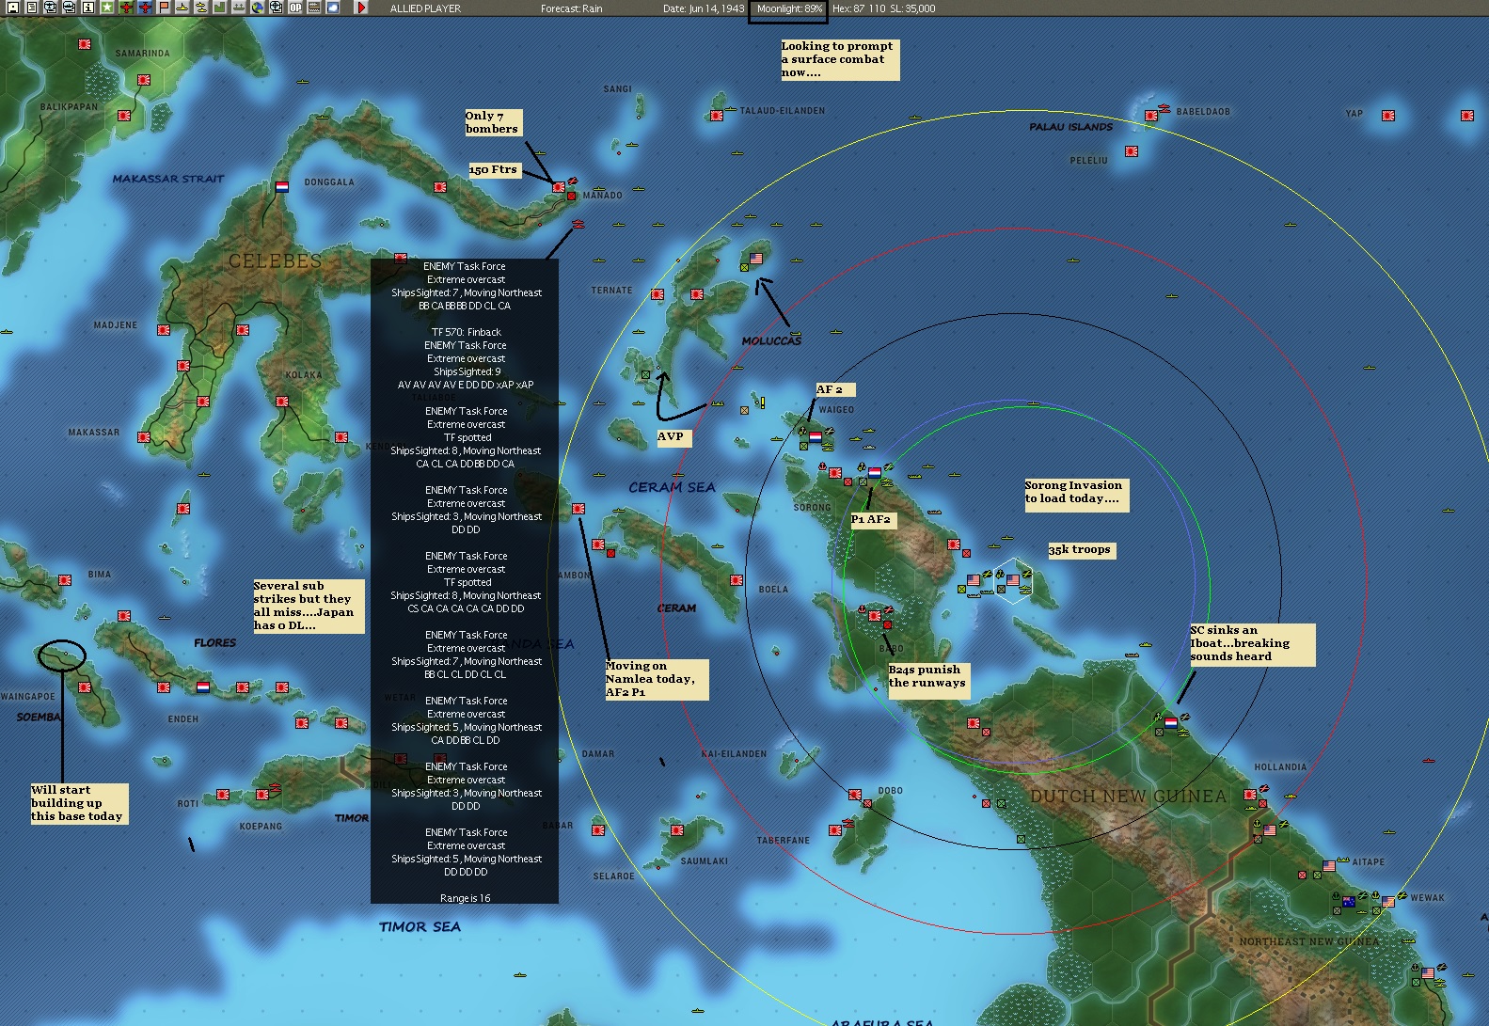Select the Japanese base at Peleliu
Screen dimensions: 1489x1026
click(x=1132, y=151)
